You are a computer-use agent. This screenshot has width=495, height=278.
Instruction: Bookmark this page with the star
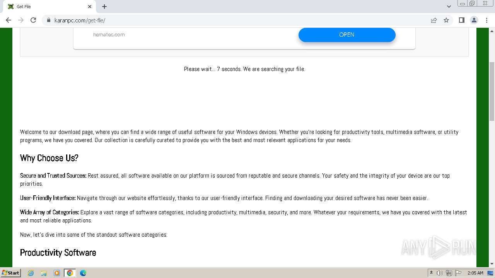(x=446, y=20)
